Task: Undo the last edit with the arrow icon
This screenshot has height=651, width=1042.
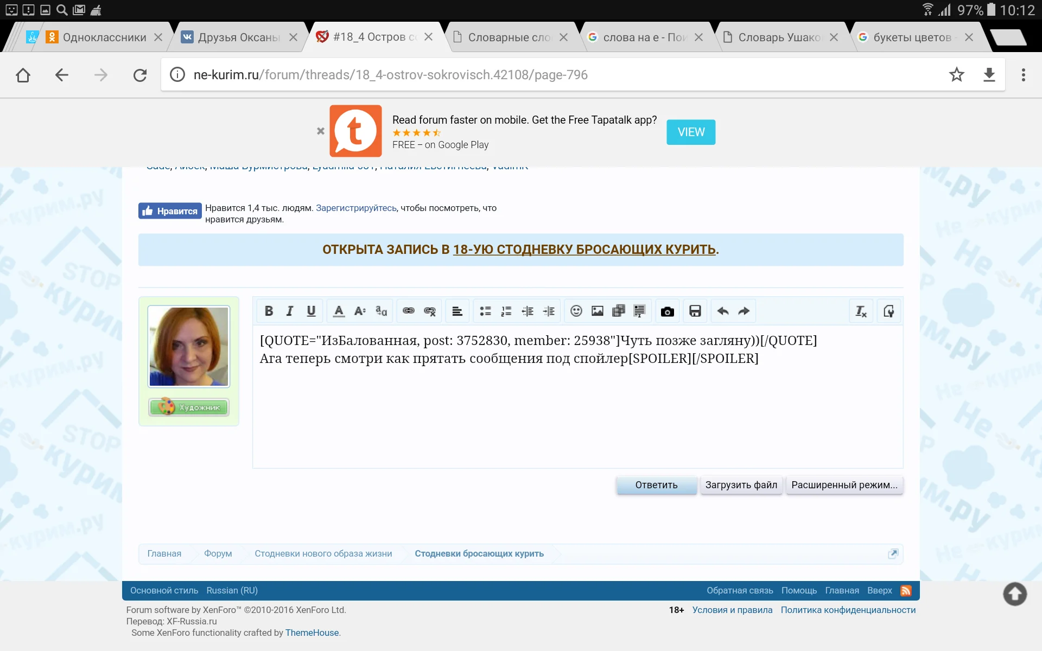Action: [721, 311]
